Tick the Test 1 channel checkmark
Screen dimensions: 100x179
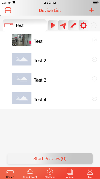pos(94,40)
